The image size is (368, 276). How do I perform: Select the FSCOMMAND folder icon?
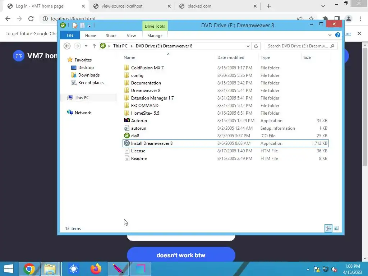(126, 105)
